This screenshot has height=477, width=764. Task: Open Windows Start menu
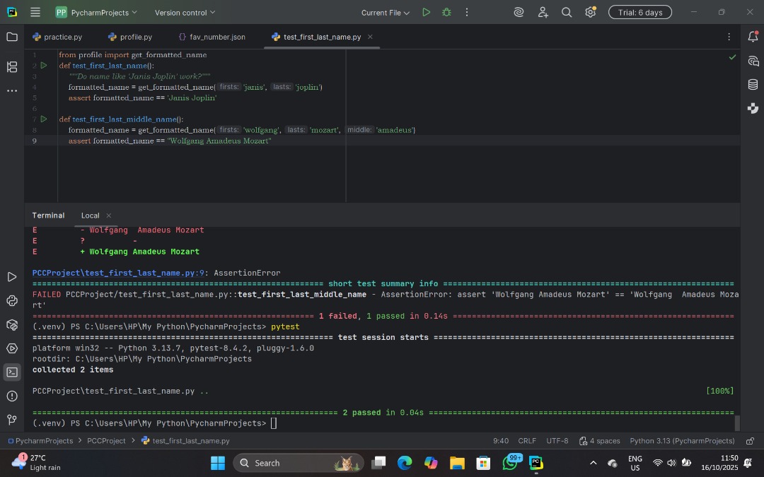(x=218, y=463)
